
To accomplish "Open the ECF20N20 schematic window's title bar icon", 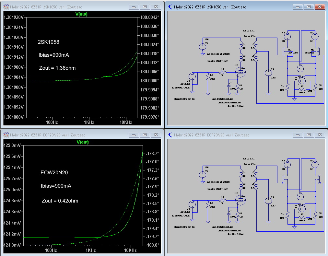I will (x=170, y=135).
